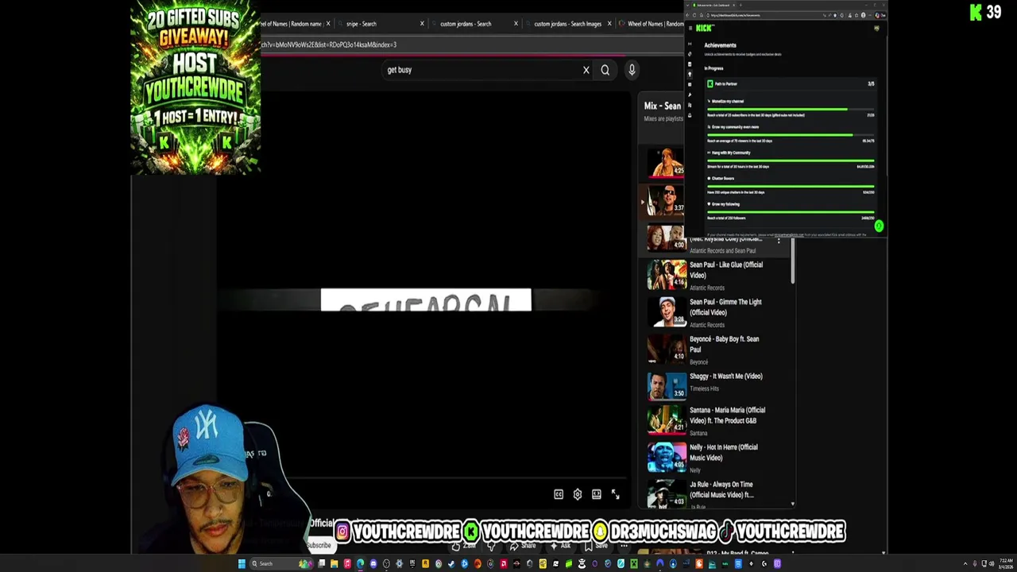
Task: Close the 'snipe - Search' tab
Action: click(422, 24)
